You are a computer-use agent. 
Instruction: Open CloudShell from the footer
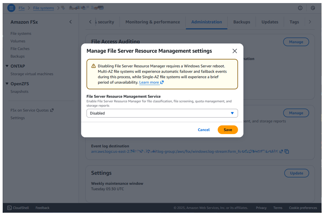point(18,208)
